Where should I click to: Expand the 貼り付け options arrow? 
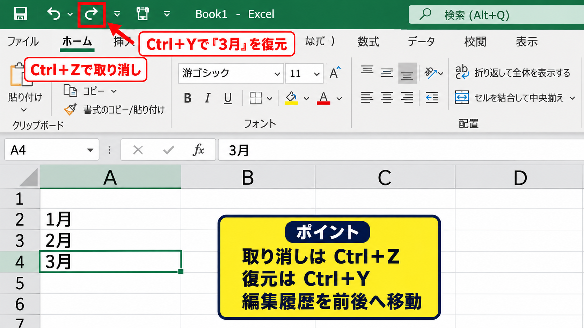pyautogui.click(x=24, y=110)
